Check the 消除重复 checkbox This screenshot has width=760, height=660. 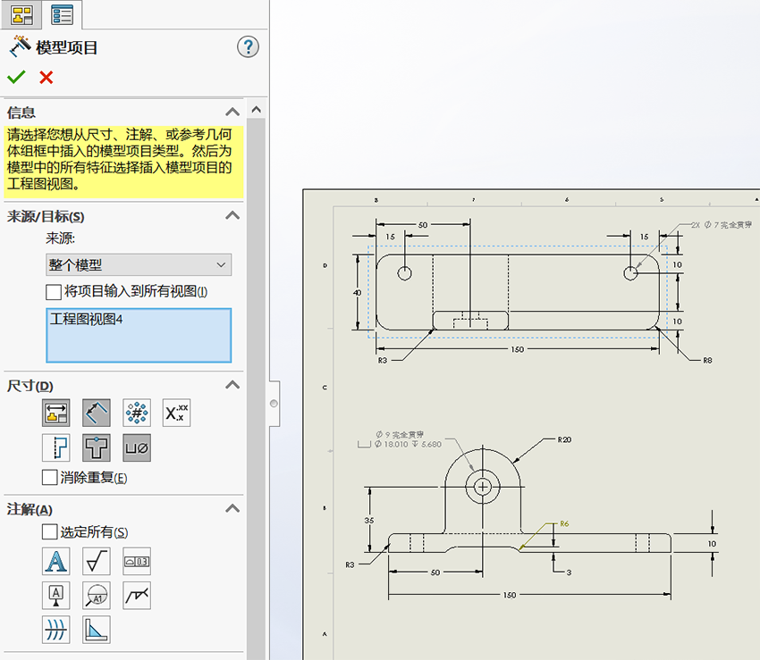[x=51, y=478]
